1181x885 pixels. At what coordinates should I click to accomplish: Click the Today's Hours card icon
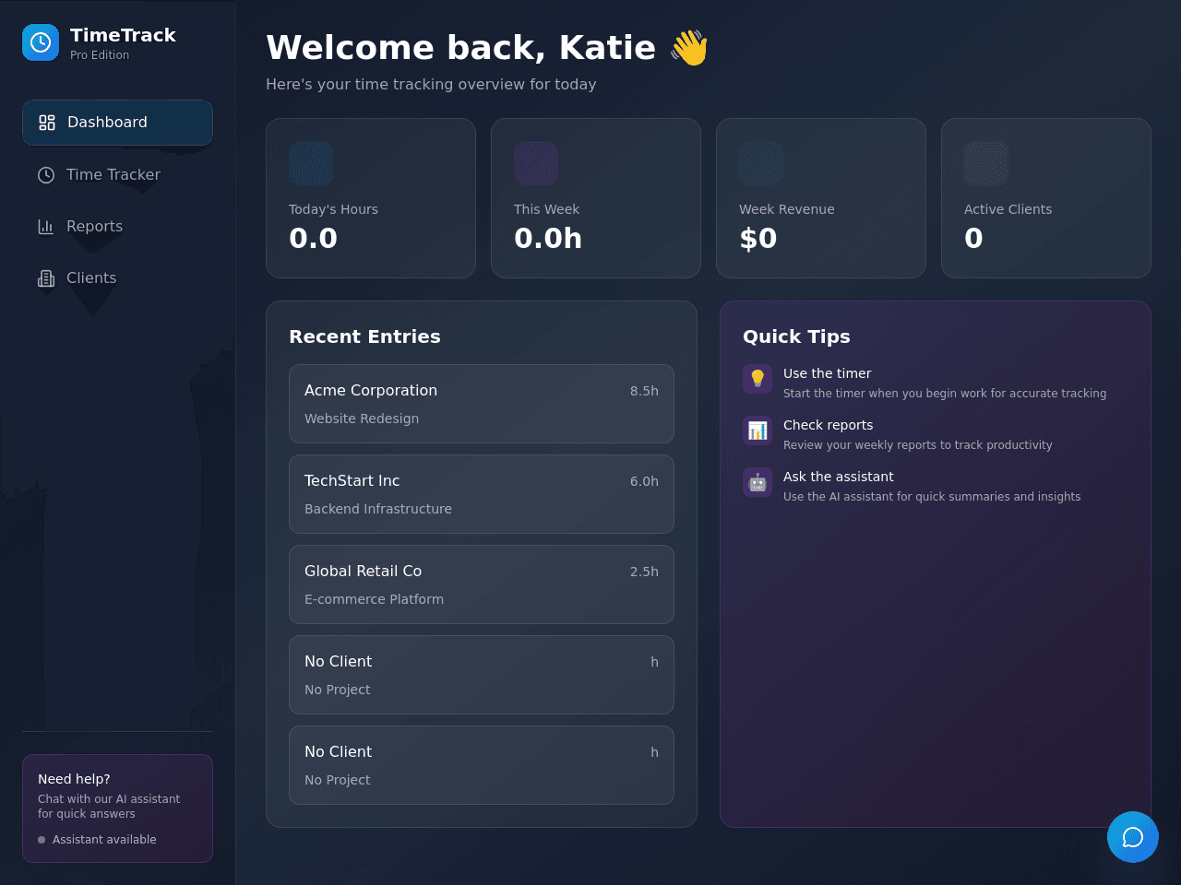click(x=311, y=163)
